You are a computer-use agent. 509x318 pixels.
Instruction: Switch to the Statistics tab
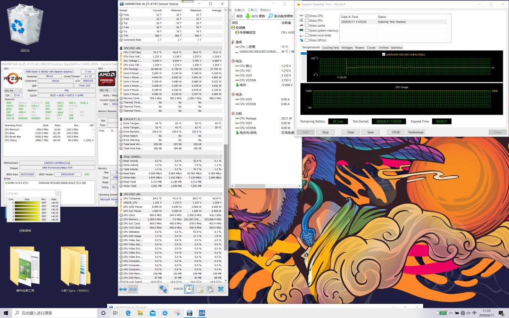coord(396,48)
